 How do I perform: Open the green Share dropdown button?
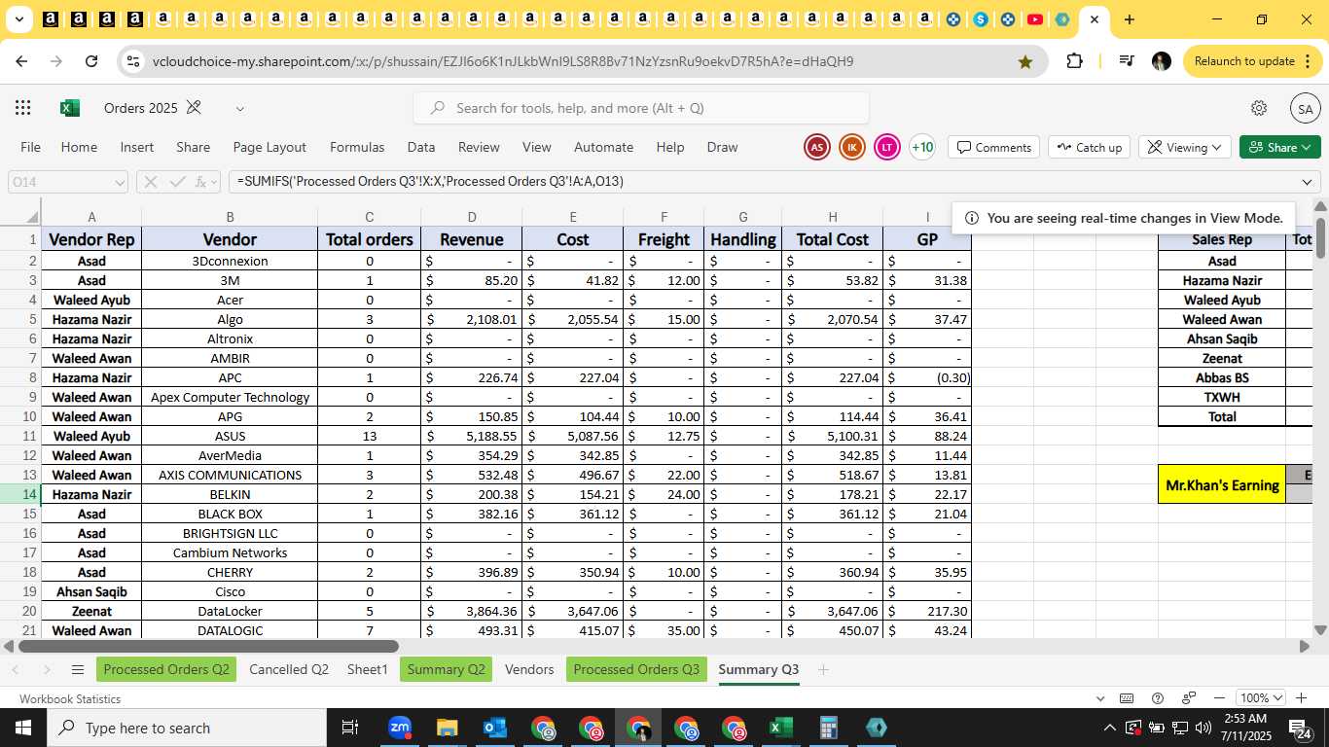coord(1280,147)
